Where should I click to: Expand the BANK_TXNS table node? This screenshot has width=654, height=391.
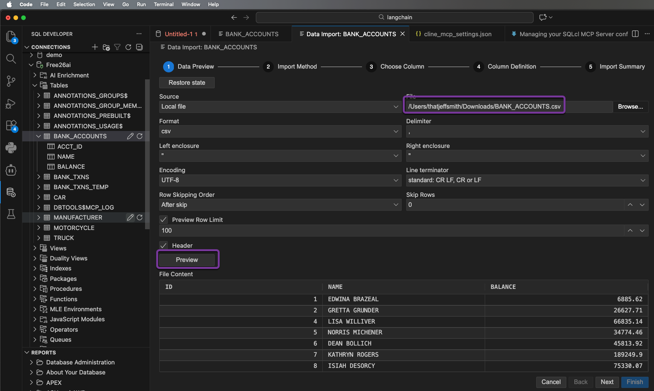coord(38,177)
